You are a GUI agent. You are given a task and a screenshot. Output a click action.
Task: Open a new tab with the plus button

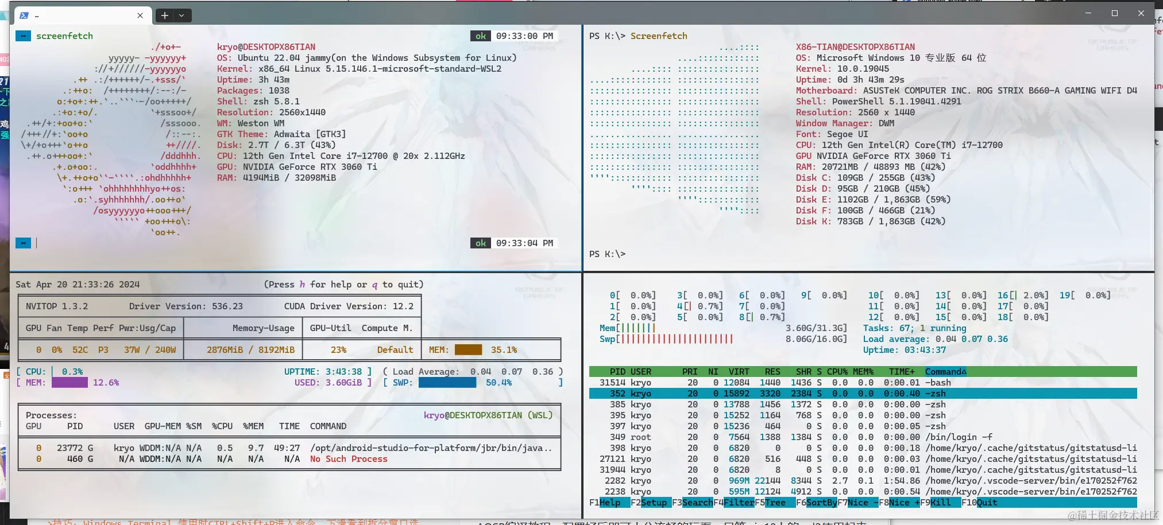click(165, 15)
